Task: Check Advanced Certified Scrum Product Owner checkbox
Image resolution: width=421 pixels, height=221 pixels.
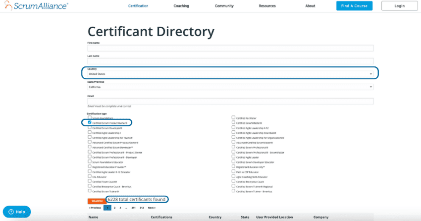Action: click(x=90, y=142)
